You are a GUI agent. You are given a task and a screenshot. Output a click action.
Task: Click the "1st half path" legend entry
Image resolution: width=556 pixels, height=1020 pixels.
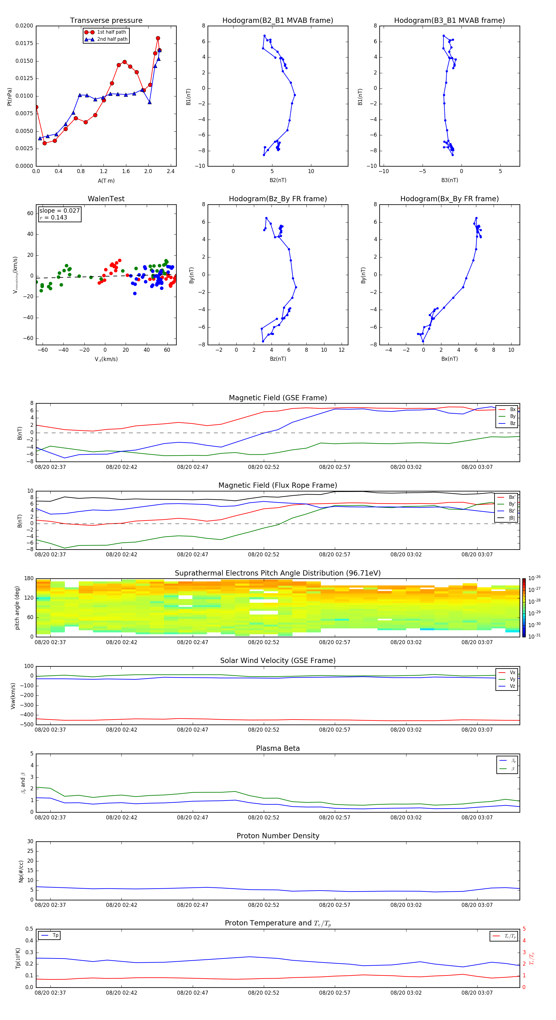click(x=106, y=32)
